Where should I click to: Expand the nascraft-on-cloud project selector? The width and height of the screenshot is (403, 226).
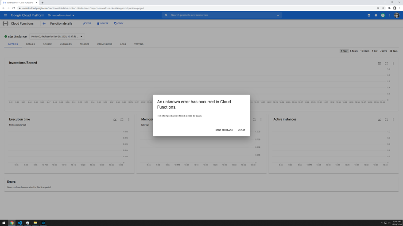(x=61, y=15)
